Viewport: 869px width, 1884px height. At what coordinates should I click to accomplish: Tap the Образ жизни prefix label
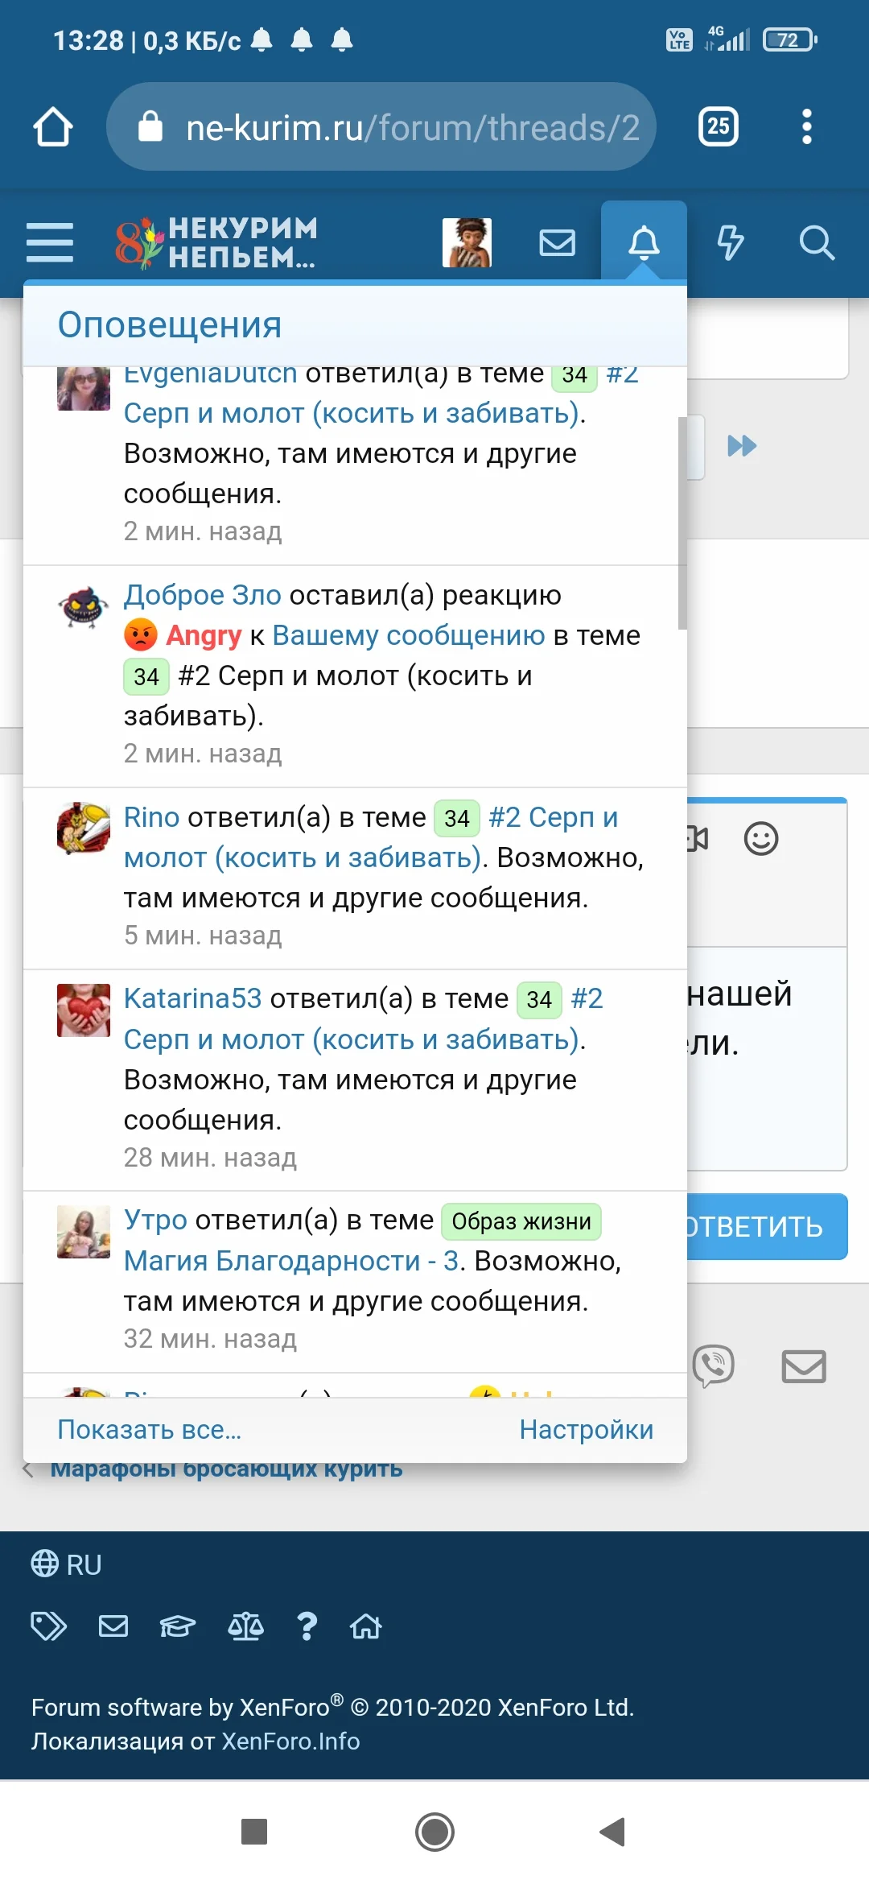[x=521, y=1221]
